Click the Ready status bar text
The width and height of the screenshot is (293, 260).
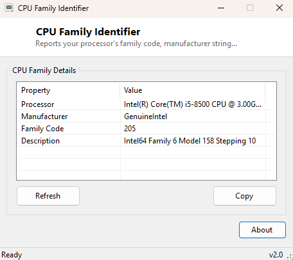click(12, 255)
